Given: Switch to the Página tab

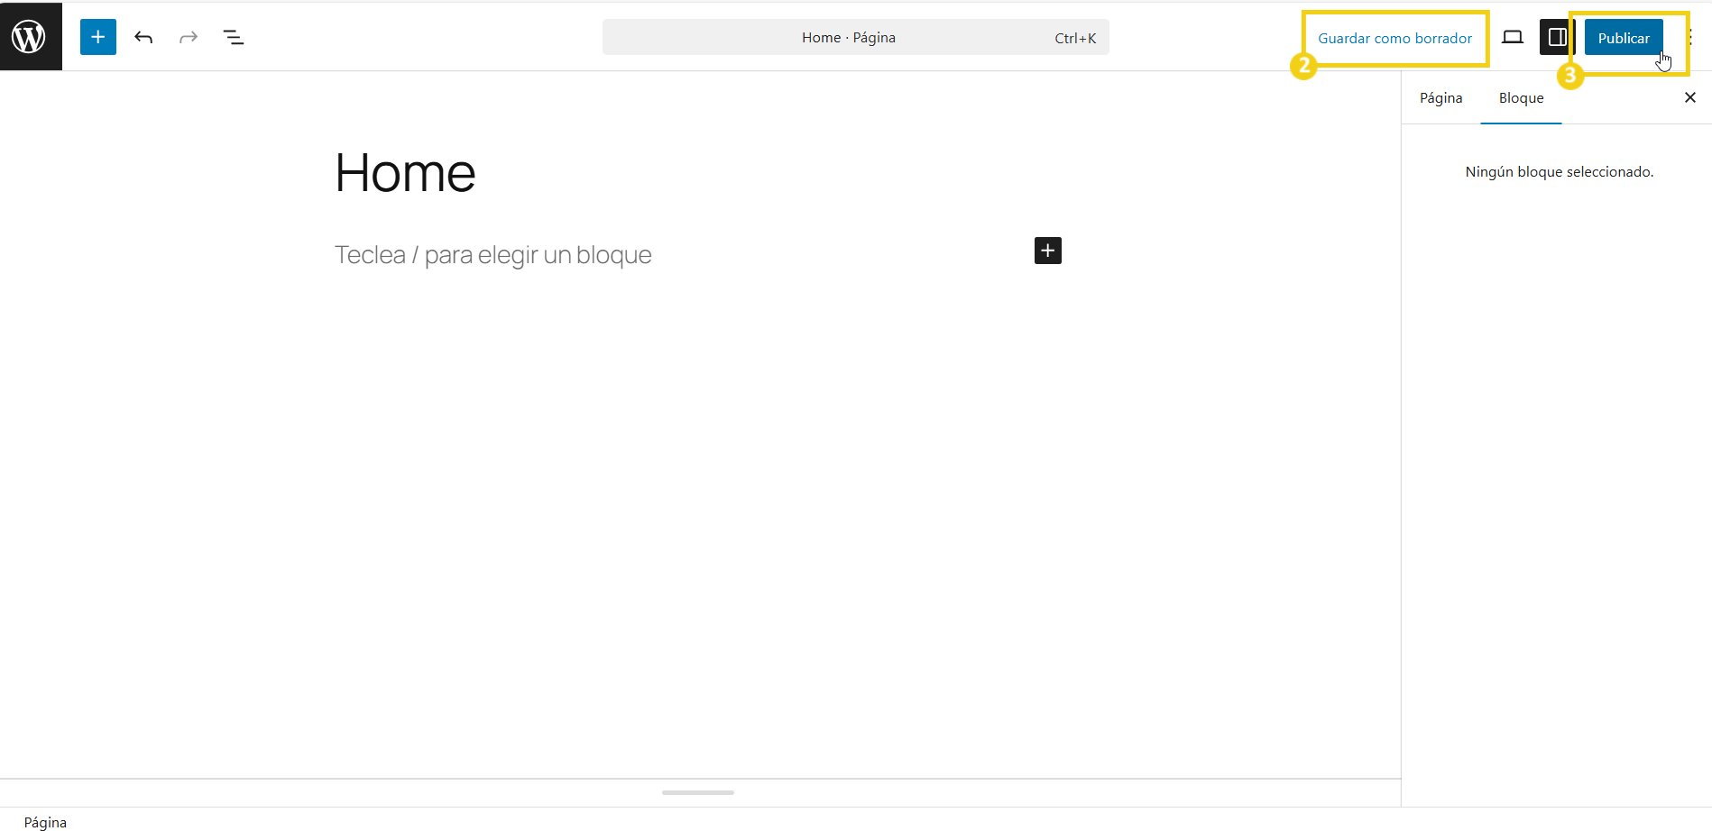Looking at the screenshot, I should [1440, 98].
